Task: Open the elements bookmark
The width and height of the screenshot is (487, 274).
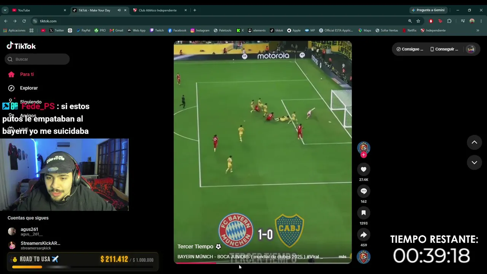Action: coord(256,30)
